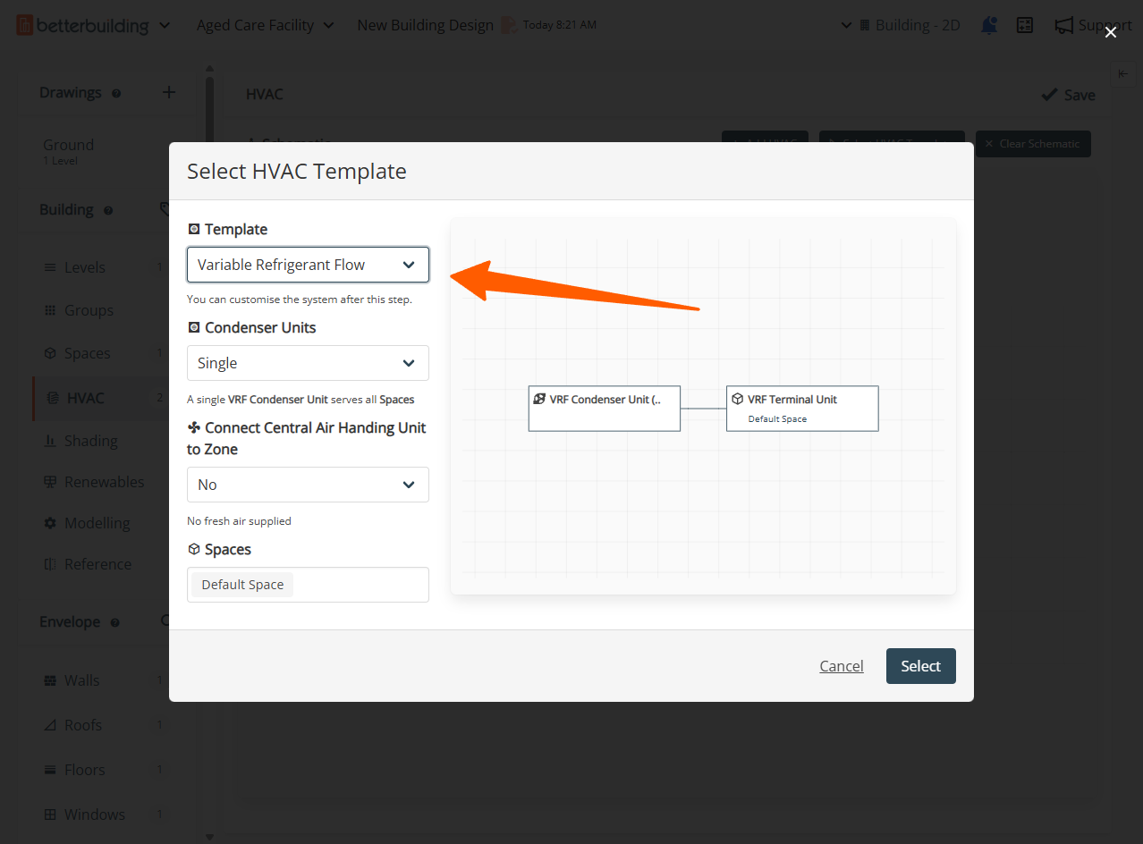
Task: Click the VRF Terminal Unit node
Action: click(x=802, y=409)
